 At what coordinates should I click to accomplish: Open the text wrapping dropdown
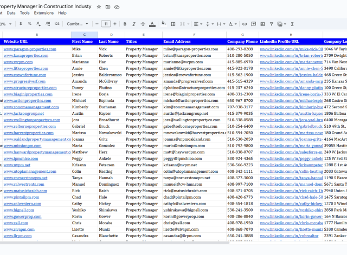[221, 24]
